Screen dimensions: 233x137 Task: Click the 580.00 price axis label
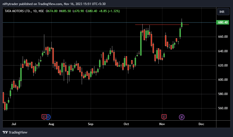(223, 94)
